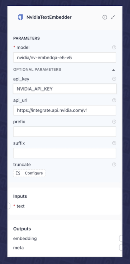The image size is (130, 264).
Task: Open the truncate Configure button
Action: 29,173
